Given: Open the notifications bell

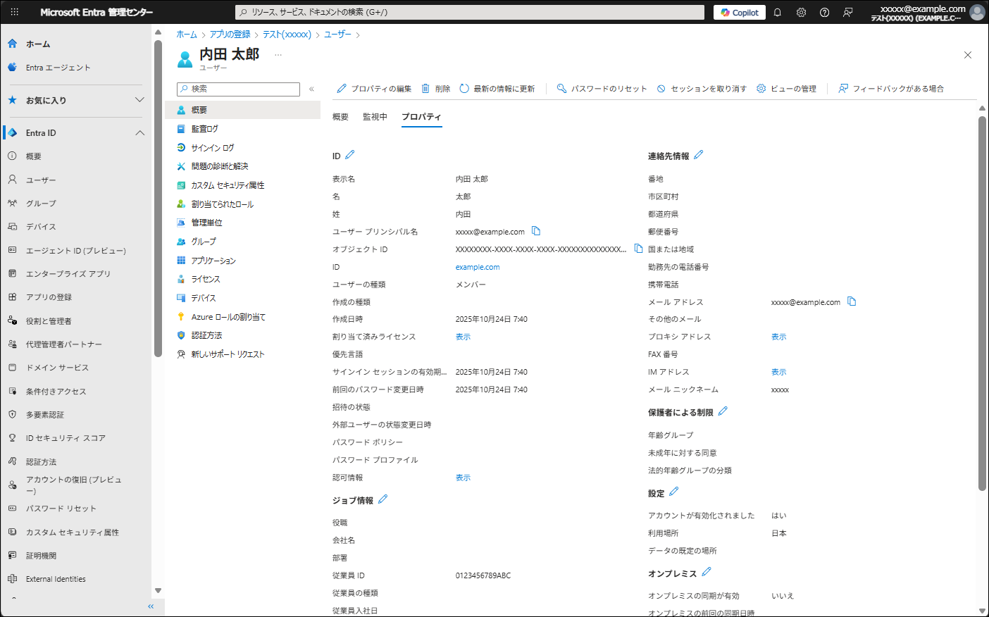Looking at the screenshot, I should point(778,13).
